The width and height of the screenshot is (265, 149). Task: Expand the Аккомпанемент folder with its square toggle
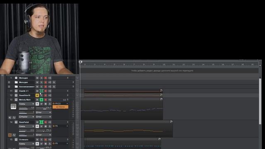(9, 87)
